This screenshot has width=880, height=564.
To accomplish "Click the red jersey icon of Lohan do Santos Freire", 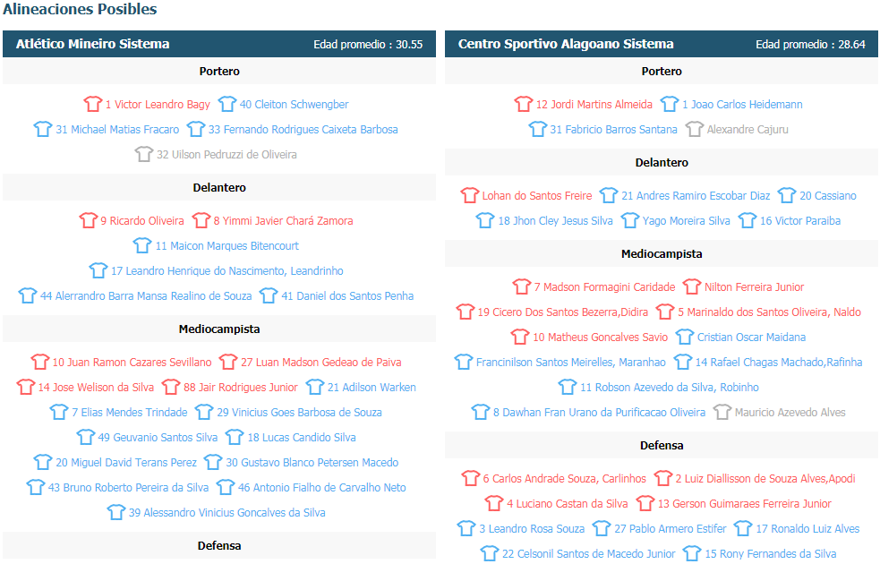I will pos(470,195).
